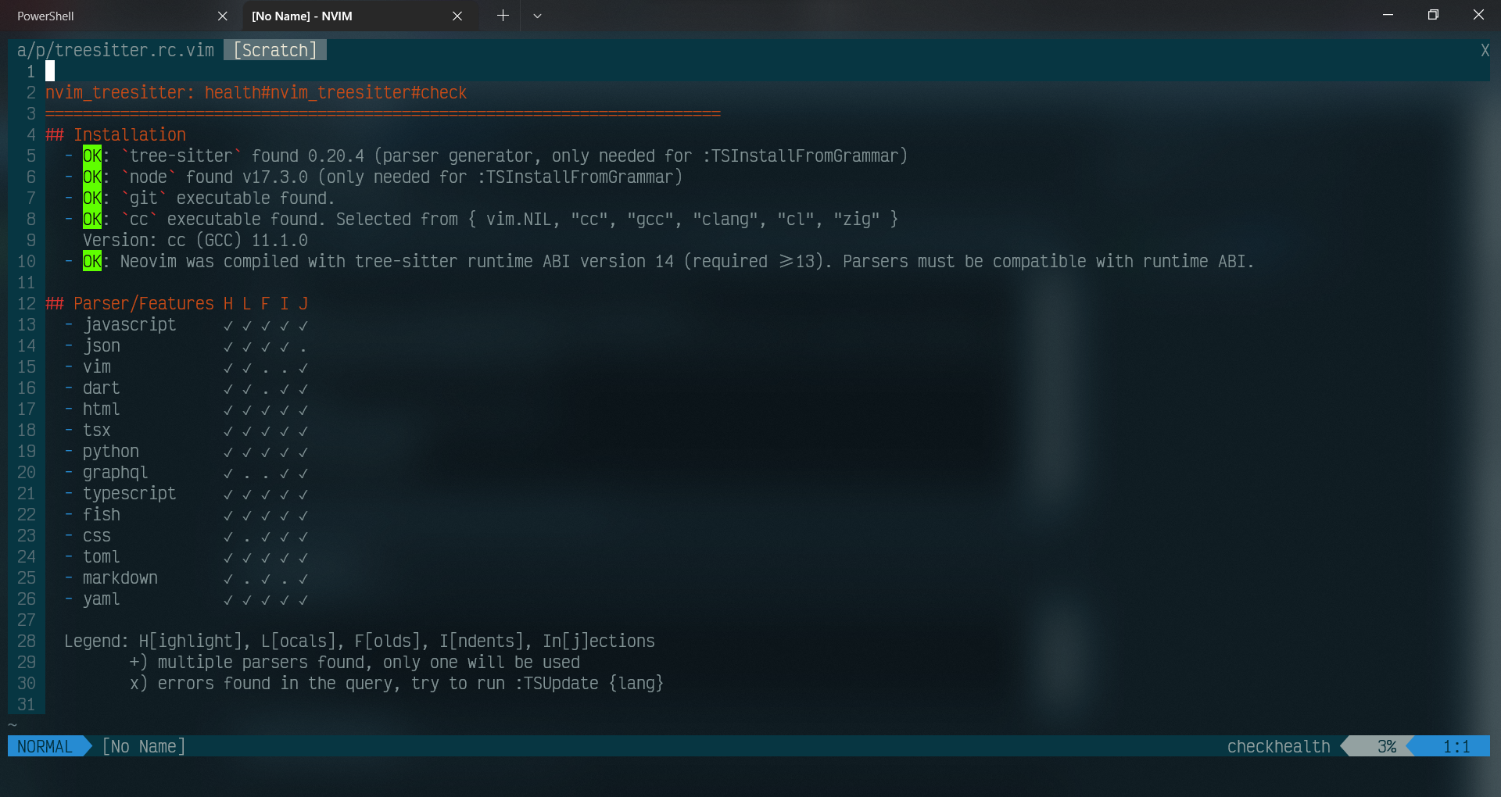Click the checkhealth filetype label in statusline
1501x797 pixels.
pyautogui.click(x=1277, y=746)
